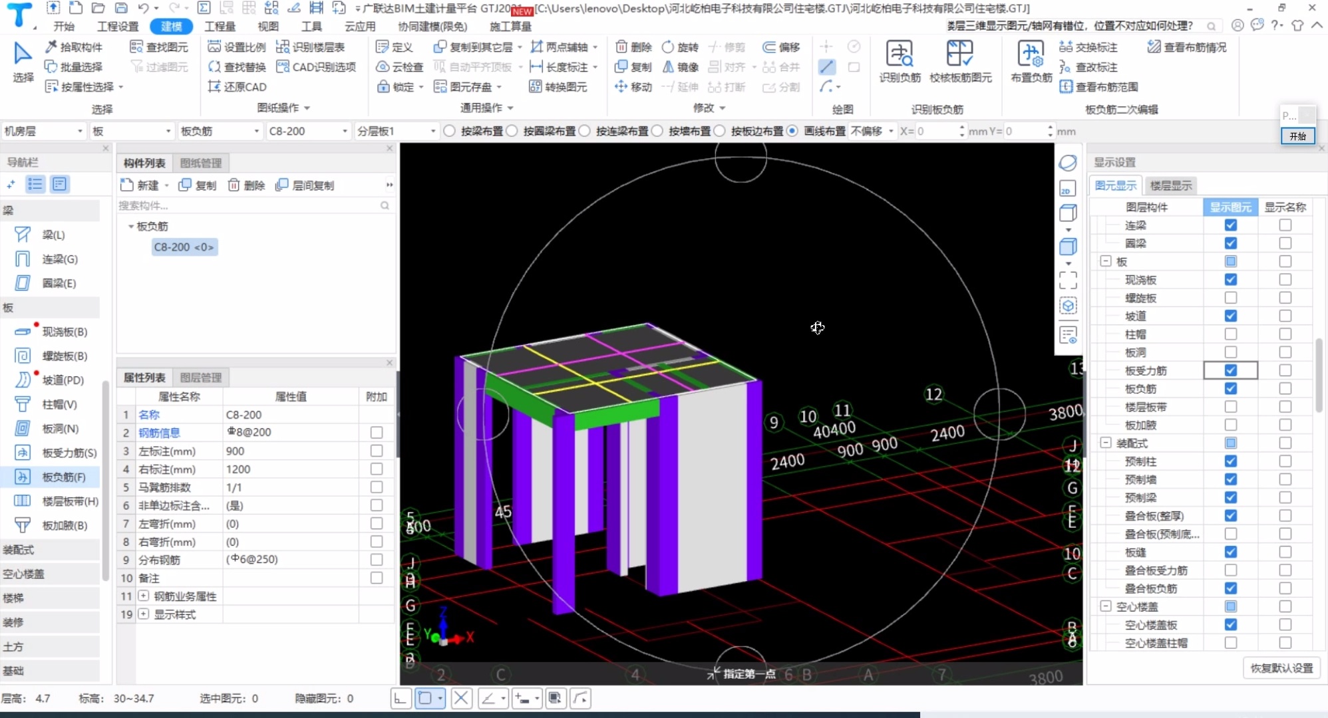
Task: Toggle 板受力筋 display checkbox
Action: coord(1230,370)
